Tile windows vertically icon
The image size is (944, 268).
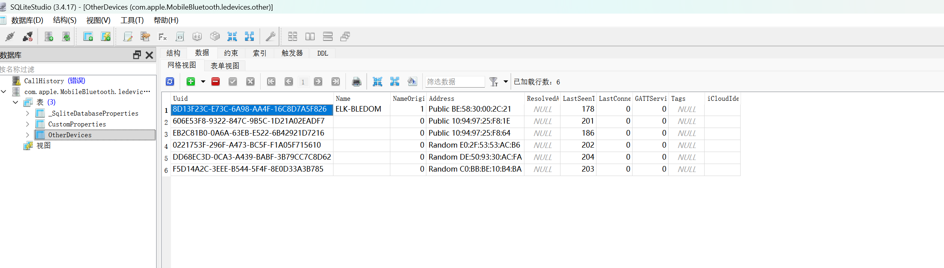point(327,37)
